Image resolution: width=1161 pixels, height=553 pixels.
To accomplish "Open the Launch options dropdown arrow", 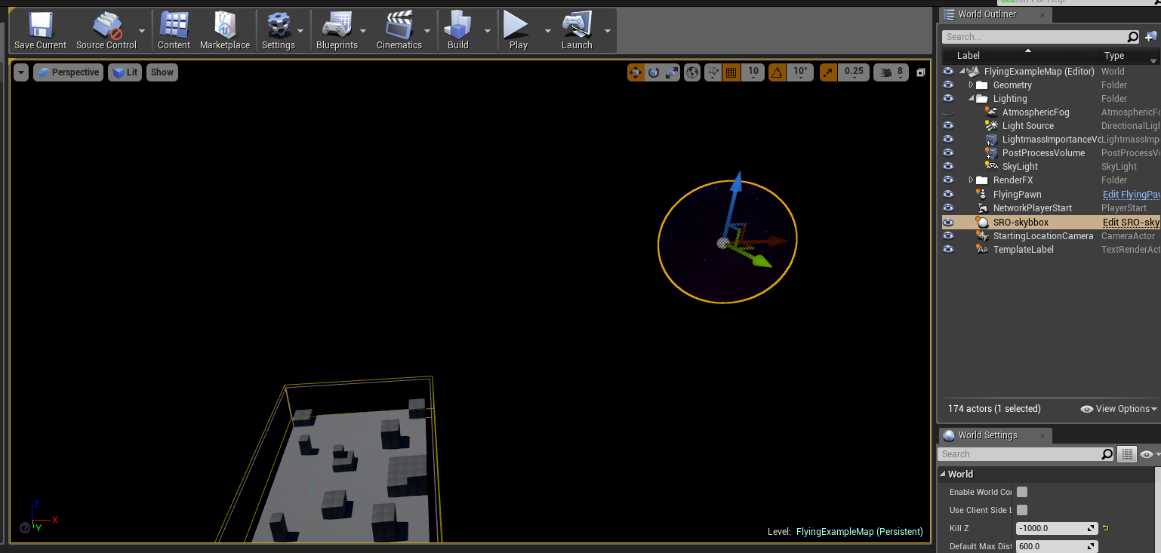I will 607,31.
